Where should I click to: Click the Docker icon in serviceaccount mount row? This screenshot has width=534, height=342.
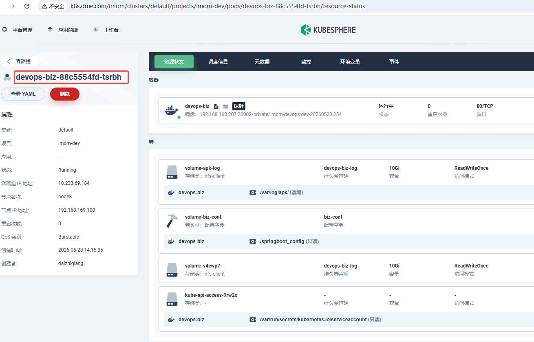[171, 320]
